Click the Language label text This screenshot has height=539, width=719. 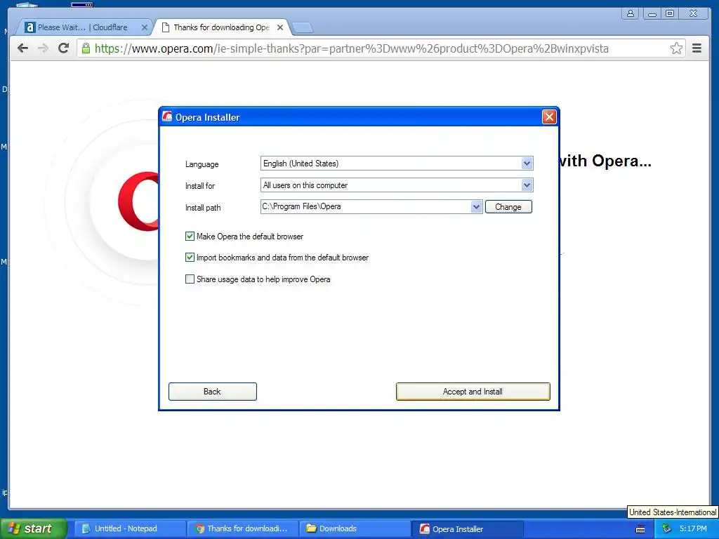(x=202, y=164)
